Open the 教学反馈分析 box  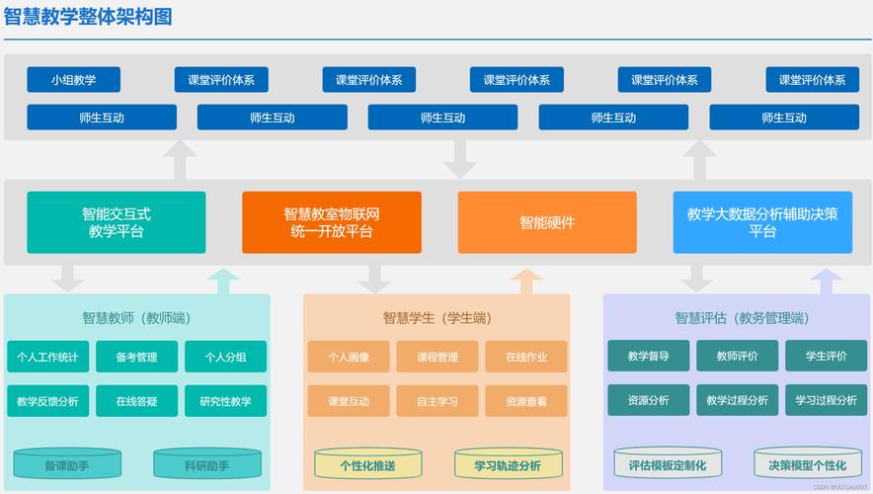(47, 401)
